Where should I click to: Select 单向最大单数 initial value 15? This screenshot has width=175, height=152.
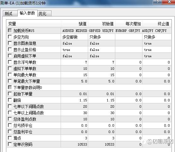102,75
